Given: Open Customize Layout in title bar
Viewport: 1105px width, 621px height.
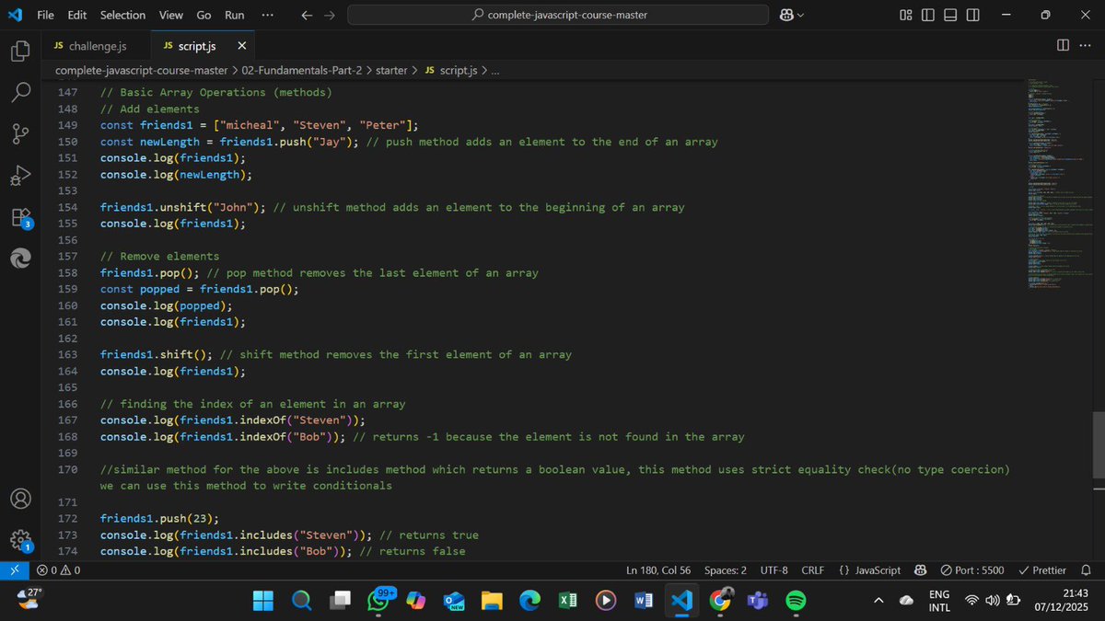Looking at the screenshot, I should [906, 15].
